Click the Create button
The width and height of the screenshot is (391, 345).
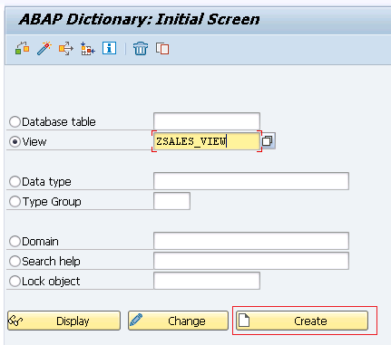(302, 321)
